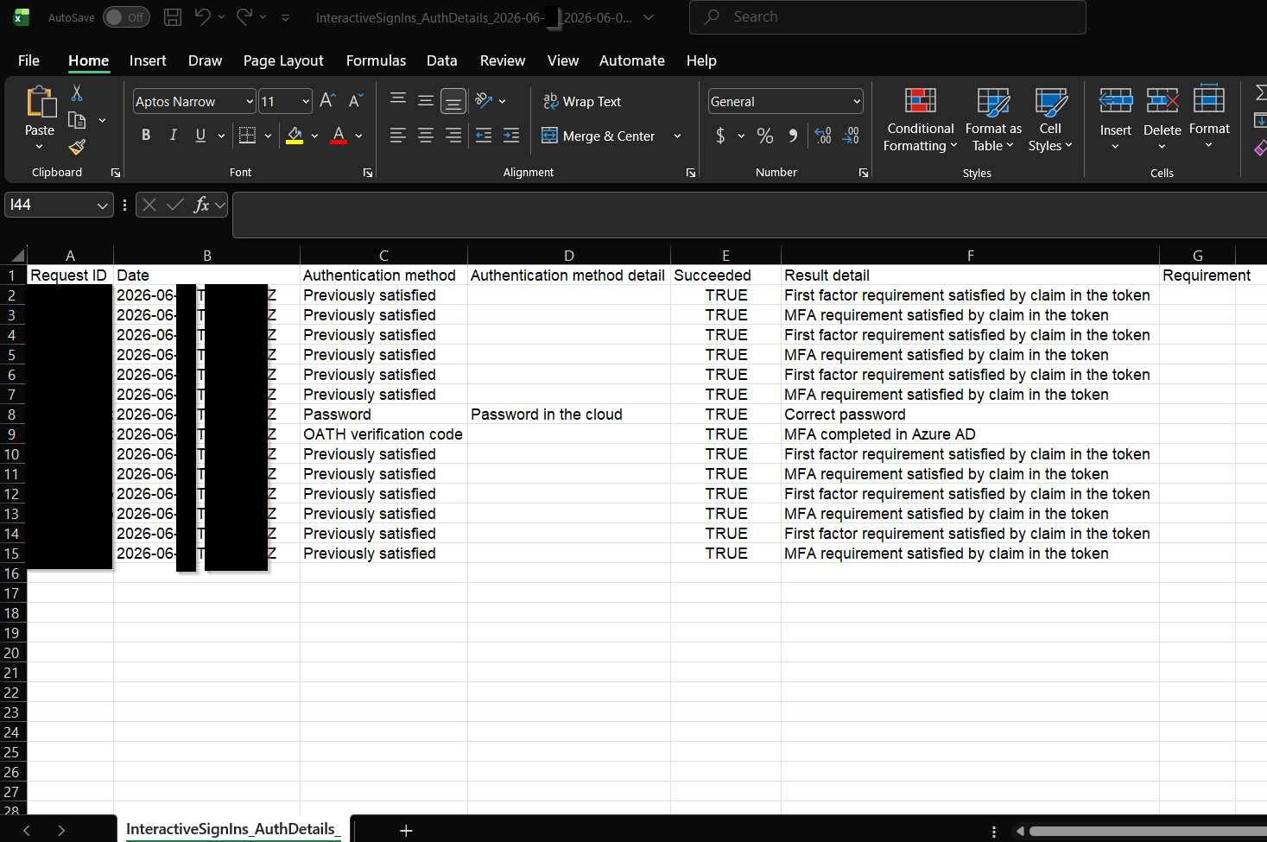Viewport: 1267px width, 842px height.
Task: Click the Copy icon
Action: (x=77, y=120)
